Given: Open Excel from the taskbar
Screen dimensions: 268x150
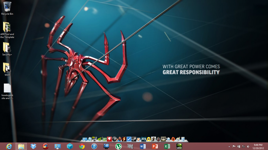Looking at the screenshot, I should (167, 146).
